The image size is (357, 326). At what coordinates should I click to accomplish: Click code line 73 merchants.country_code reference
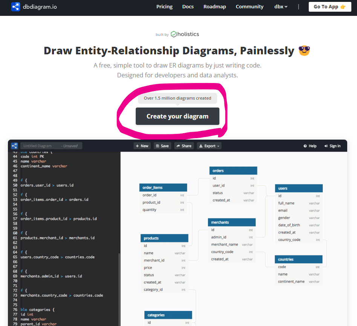tap(62, 295)
